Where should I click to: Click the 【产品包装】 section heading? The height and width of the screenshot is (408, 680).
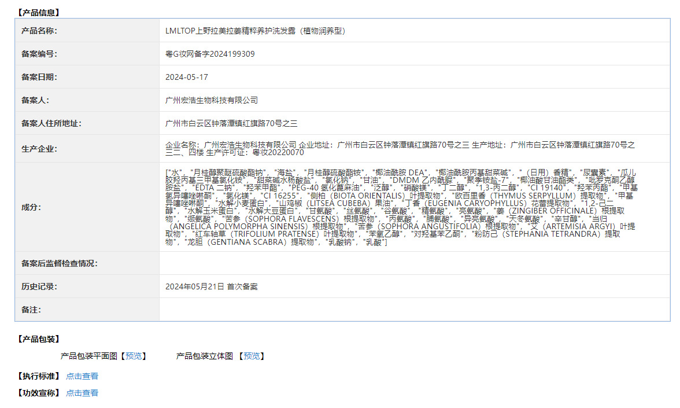39,339
